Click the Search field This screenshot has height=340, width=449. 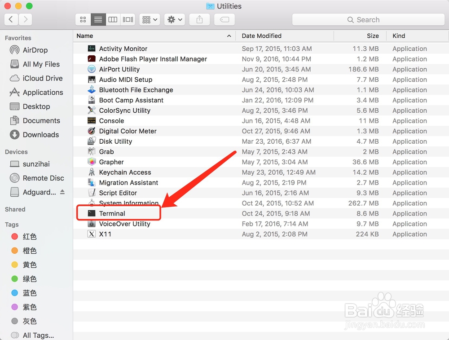tap(368, 19)
